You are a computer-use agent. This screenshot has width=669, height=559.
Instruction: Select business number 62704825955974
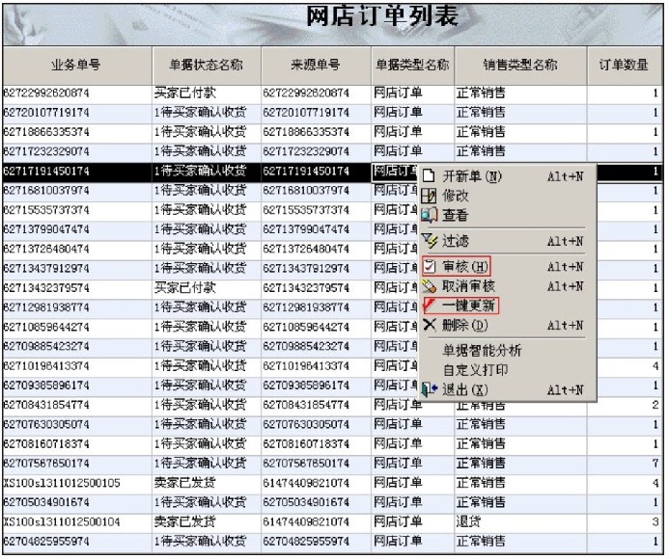[x=46, y=541]
